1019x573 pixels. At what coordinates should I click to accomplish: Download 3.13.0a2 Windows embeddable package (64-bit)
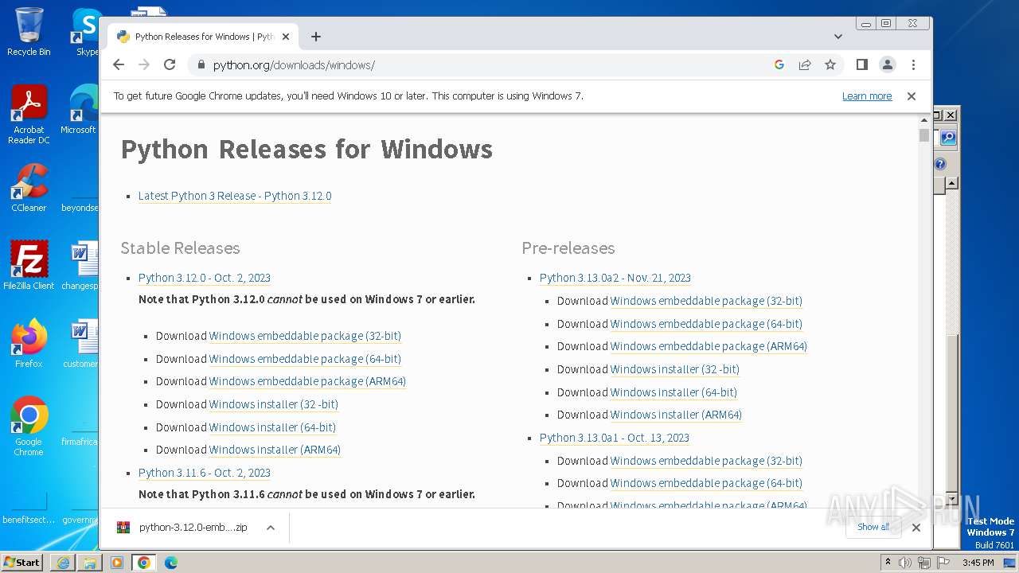pyautogui.click(x=706, y=324)
